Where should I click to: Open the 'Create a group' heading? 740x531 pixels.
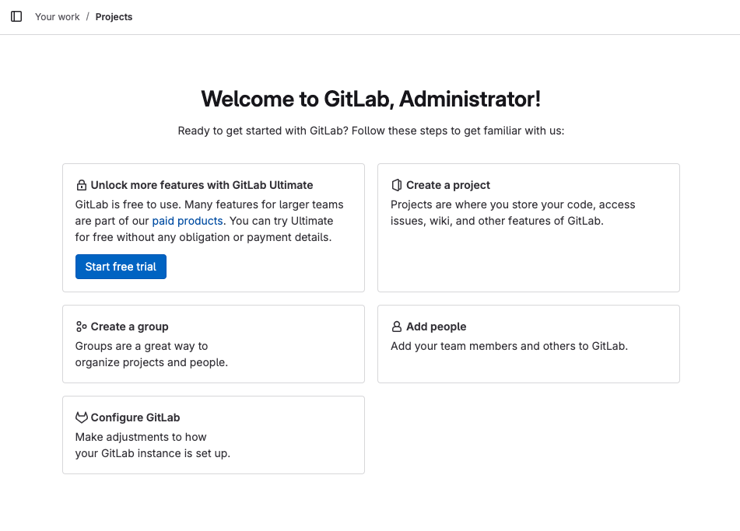[x=129, y=327]
